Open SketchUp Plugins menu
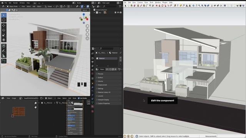This screenshot has width=246, height=138. pos(165,3)
